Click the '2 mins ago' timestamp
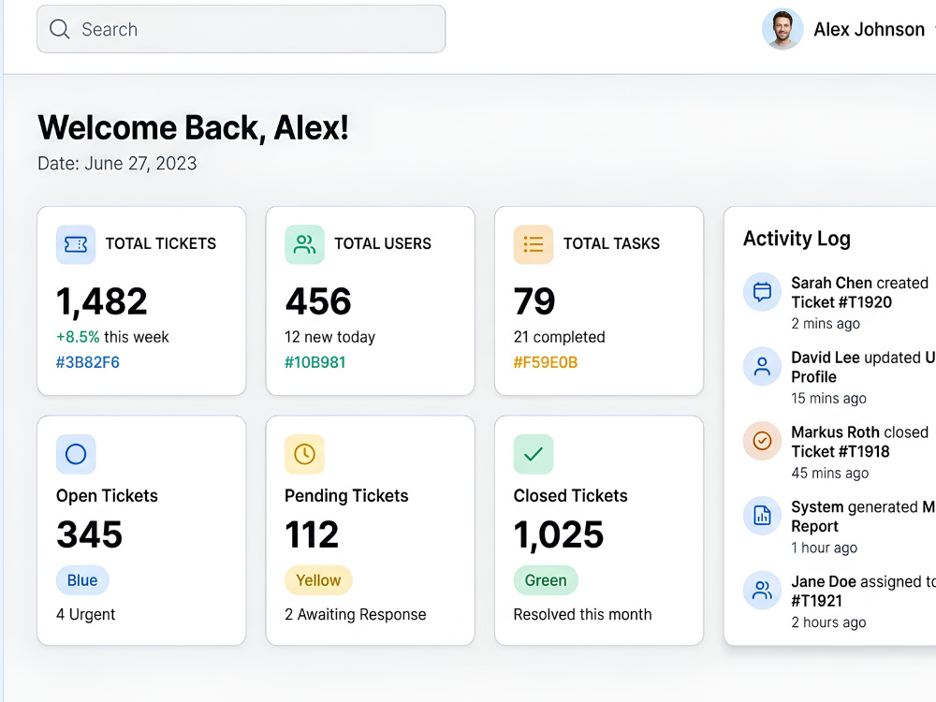This screenshot has width=936, height=702. 826,324
